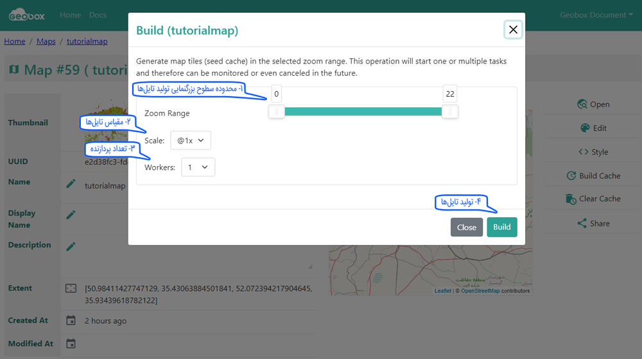Go to Home in top navigation
The height and width of the screenshot is (359, 642).
(x=70, y=15)
